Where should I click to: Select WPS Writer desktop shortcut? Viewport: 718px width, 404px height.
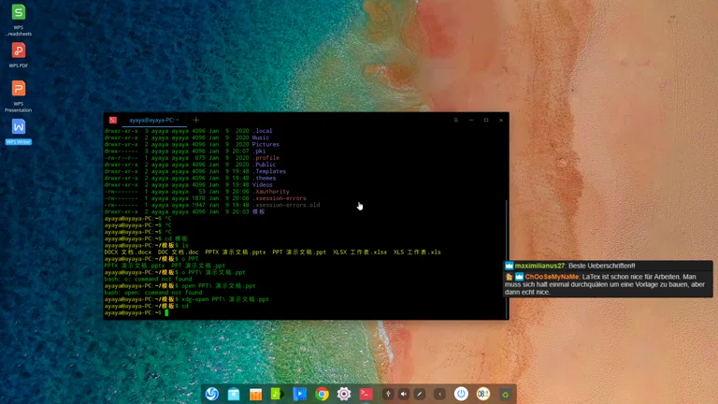click(x=19, y=132)
